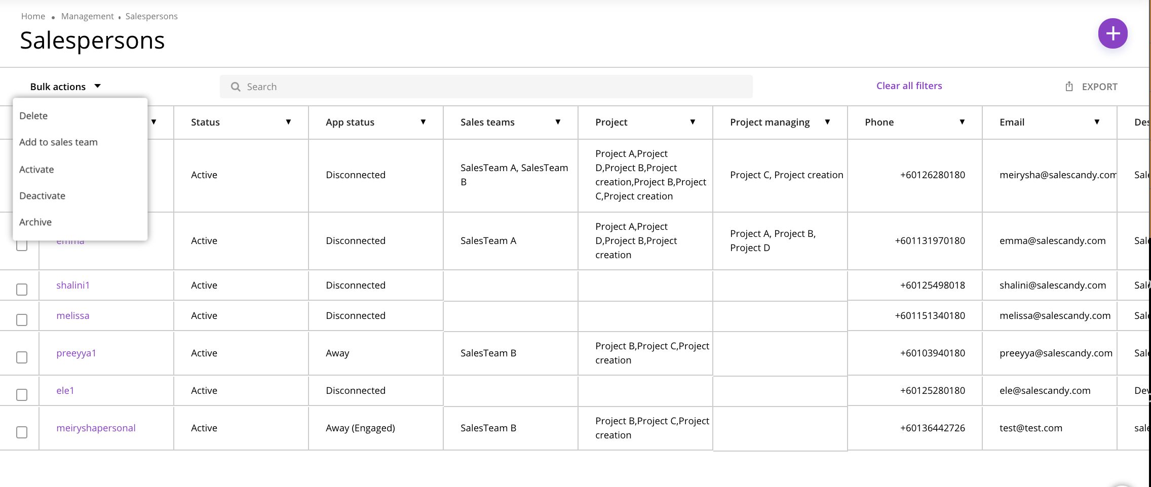Image resolution: width=1151 pixels, height=487 pixels.
Task: Click the export share icon
Action: pyautogui.click(x=1069, y=87)
